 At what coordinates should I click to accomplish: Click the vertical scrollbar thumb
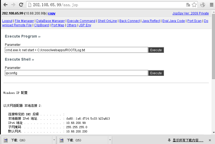[213, 46]
